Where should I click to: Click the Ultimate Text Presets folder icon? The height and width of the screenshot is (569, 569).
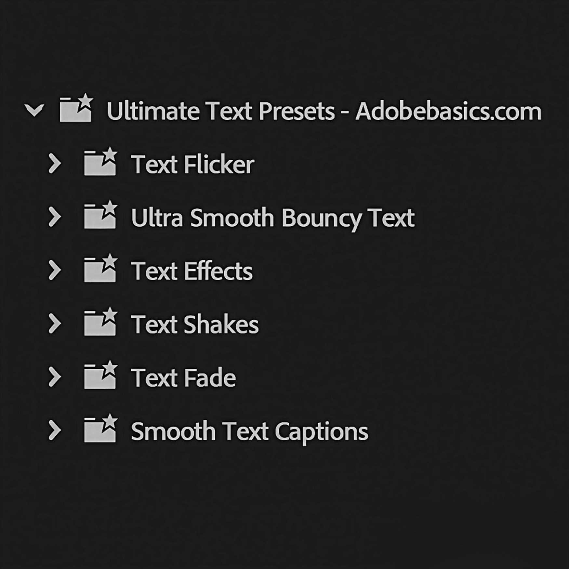(75, 111)
